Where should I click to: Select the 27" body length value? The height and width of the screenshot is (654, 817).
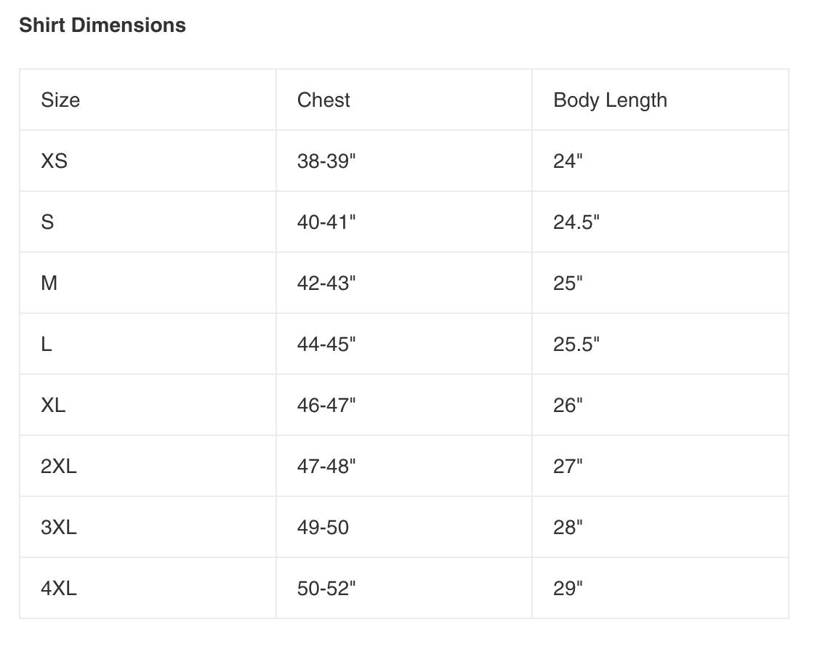point(568,467)
